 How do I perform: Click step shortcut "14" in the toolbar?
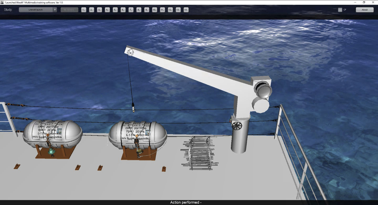186,9
